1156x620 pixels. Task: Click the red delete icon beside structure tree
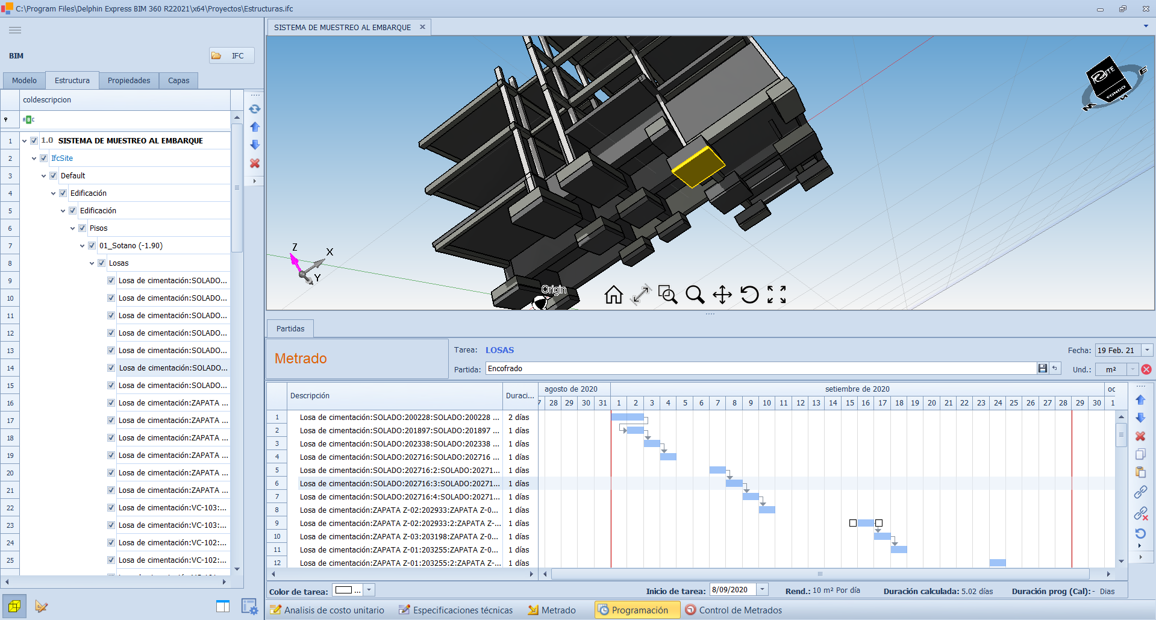(x=255, y=163)
